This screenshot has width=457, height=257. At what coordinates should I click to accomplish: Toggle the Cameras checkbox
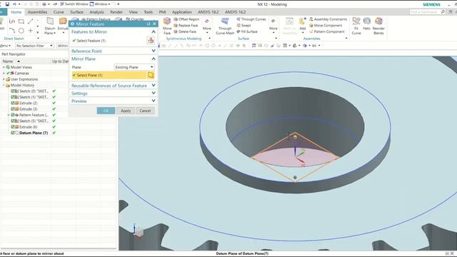pyautogui.click(x=8, y=73)
